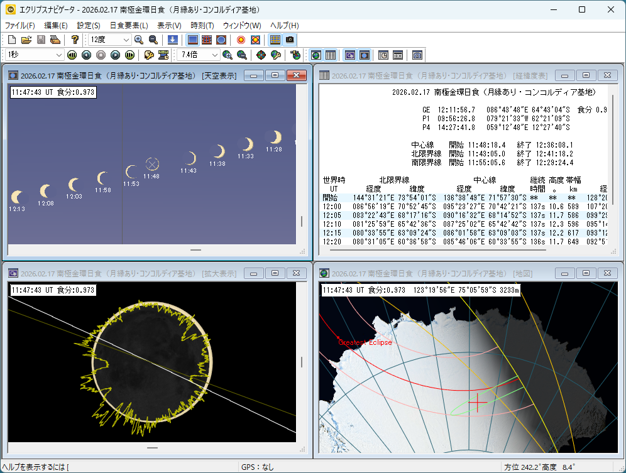626x473 pixels.
Task: Click the help question mark icon
Action: pyautogui.click(x=74, y=40)
